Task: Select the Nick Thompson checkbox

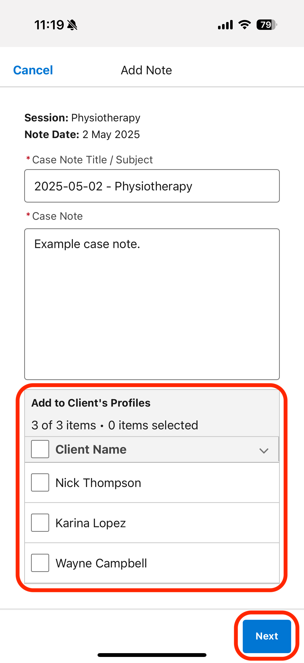Action: [40, 482]
